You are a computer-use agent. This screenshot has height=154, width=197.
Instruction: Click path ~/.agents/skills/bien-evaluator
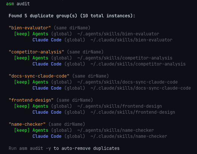coord(118,34)
